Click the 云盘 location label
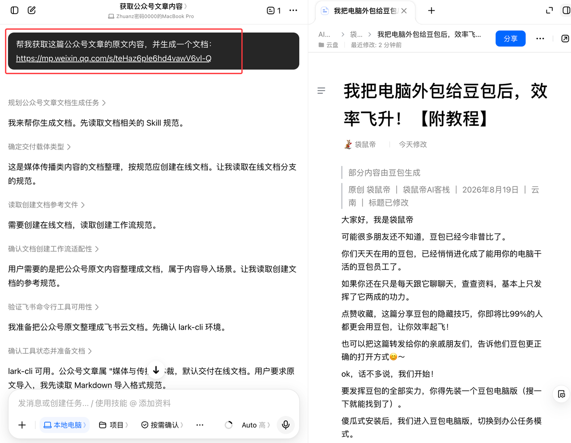571x443 pixels. pos(328,45)
